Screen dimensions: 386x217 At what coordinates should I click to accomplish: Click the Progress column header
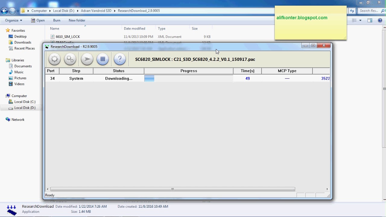(x=189, y=71)
